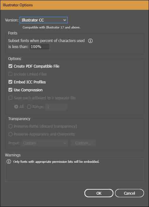The image size is (149, 207).
Task: Click the subset fonts 100% percentage field
Action: (39, 46)
